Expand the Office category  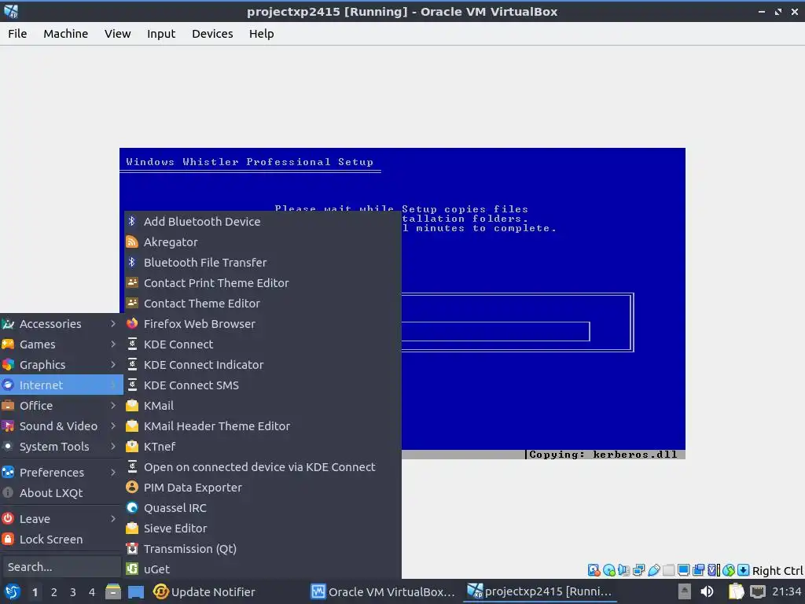(x=61, y=405)
